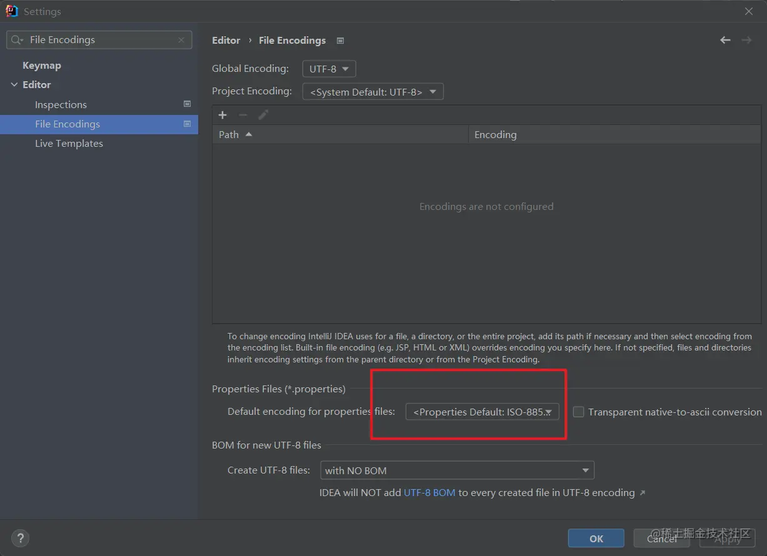Select Live Templates in the settings tree
This screenshot has width=767, height=556.
[69, 143]
